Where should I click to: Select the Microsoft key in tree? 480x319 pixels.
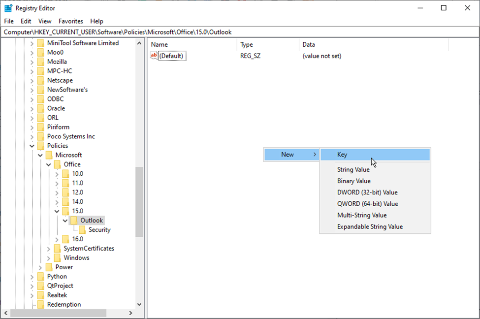click(68, 155)
